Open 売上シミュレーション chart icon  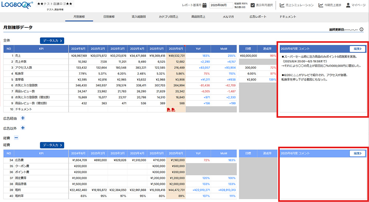(x=282, y=5)
